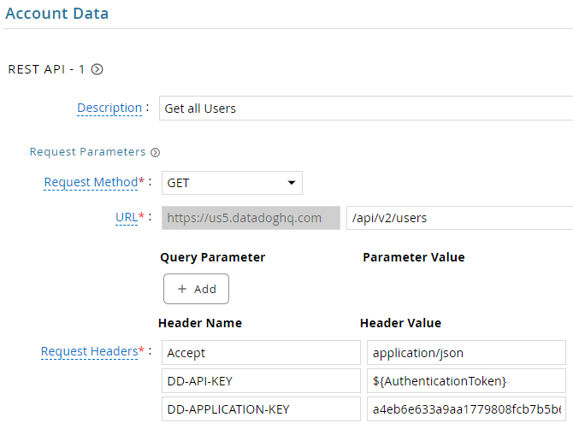Collapse the REST API - 1 section arrow

click(x=97, y=69)
